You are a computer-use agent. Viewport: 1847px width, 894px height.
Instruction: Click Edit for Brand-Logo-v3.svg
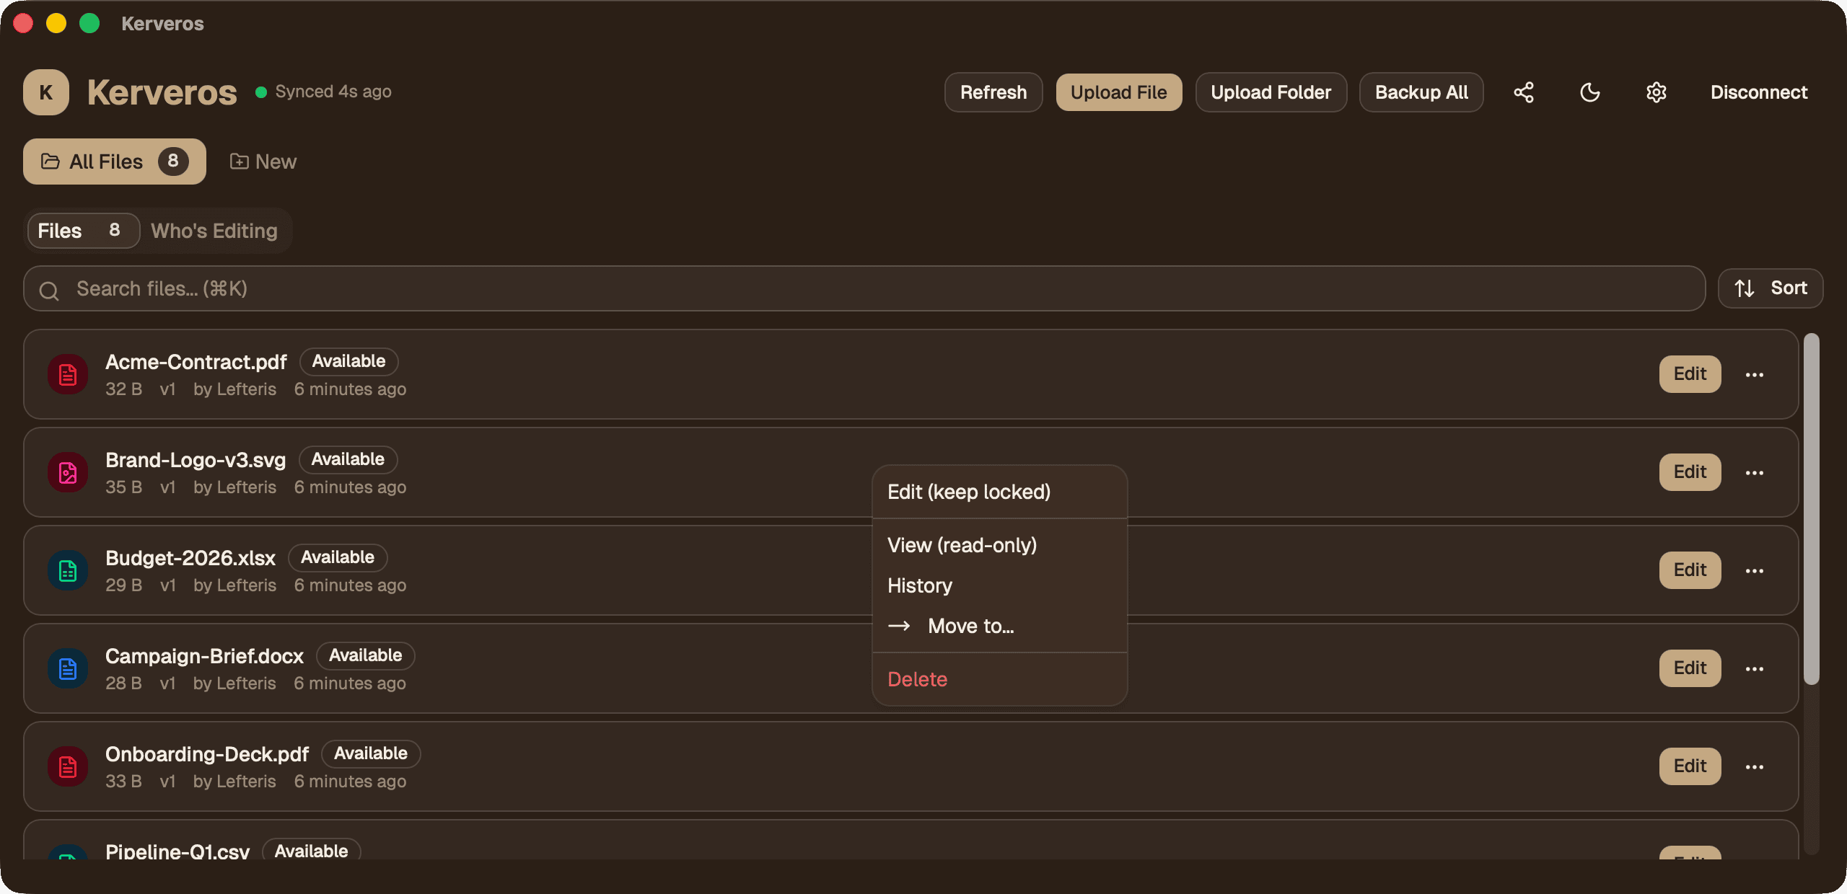pyautogui.click(x=1690, y=472)
